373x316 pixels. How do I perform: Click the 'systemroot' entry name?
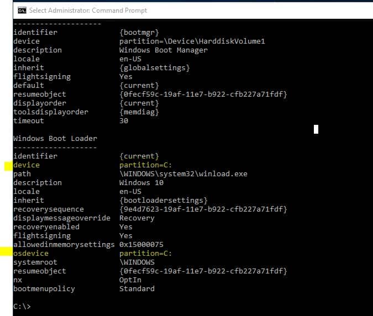point(35,262)
